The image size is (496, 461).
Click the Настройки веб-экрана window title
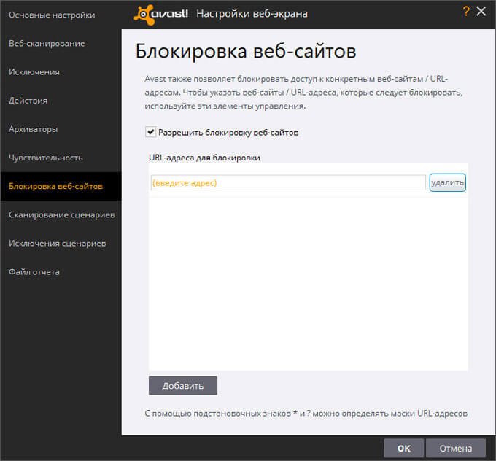point(252,14)
